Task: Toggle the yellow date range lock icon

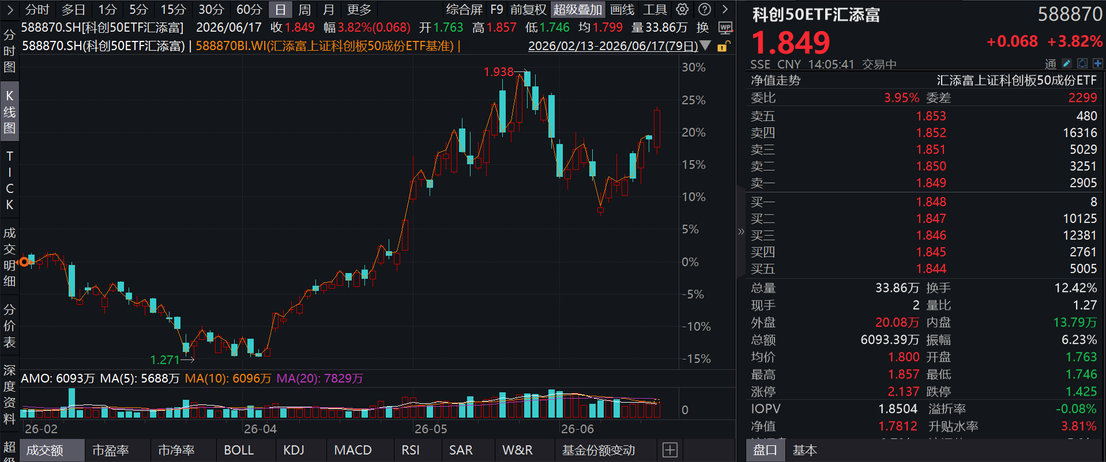Action: click(724, 46)
